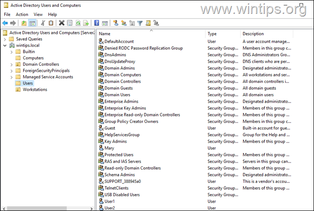Viewport: 314px width, 211px height.
Task: Click the Cut scissors toolbar icon
Action: point(43,23)
